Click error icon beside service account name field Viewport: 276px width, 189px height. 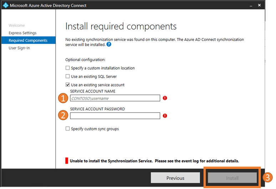pyautogui.click(x=165, y=98)
